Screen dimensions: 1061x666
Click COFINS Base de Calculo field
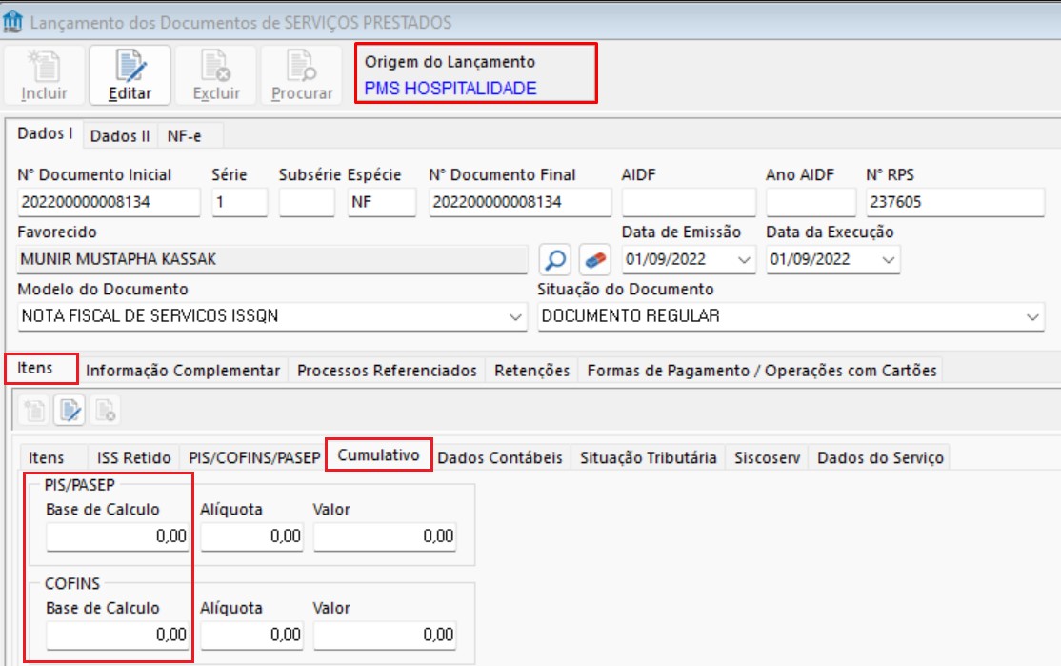point(117,635)
